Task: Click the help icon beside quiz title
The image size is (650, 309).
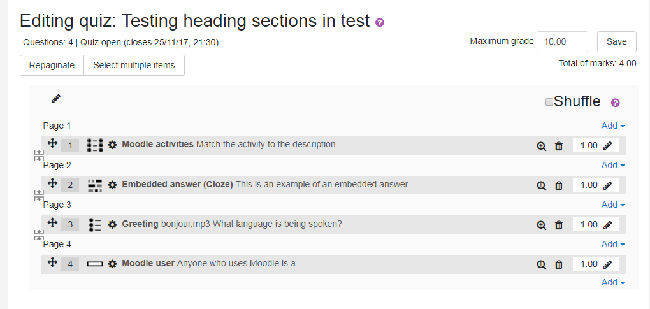Action: click(x=380, y=22)
